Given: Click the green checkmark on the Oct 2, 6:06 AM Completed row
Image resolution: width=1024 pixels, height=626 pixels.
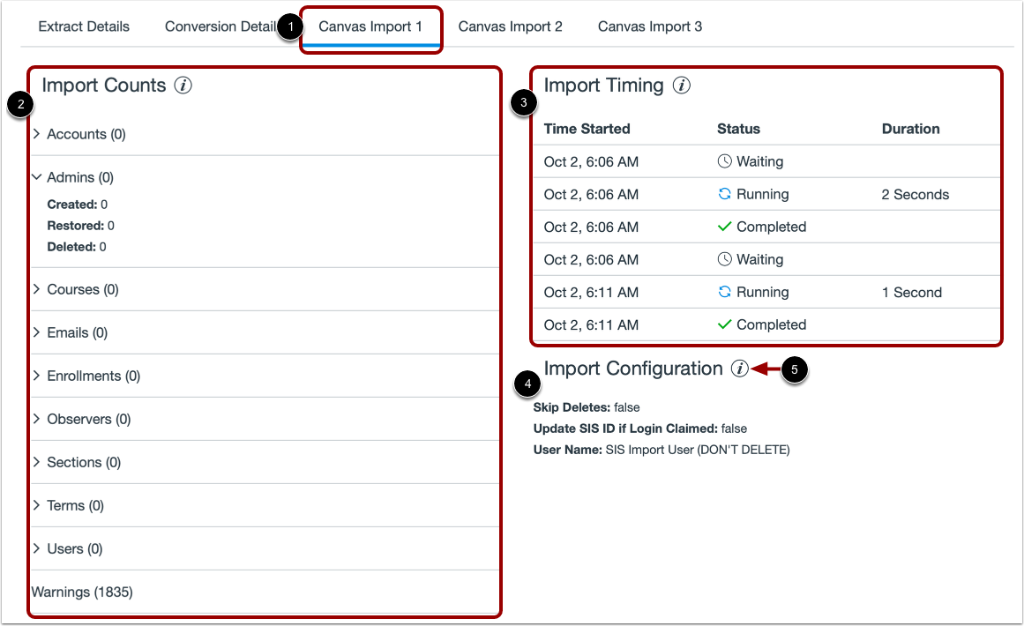Looking at the screenshot, I should coord(723,227).
